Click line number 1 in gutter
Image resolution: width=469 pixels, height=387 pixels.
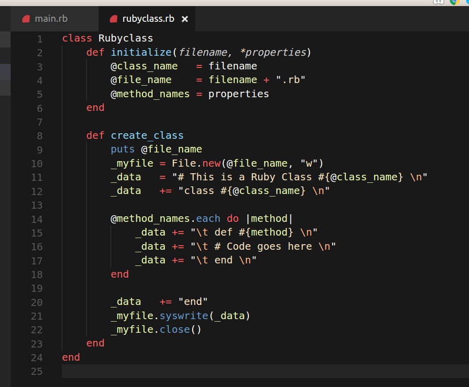click(x=40, y=39)
